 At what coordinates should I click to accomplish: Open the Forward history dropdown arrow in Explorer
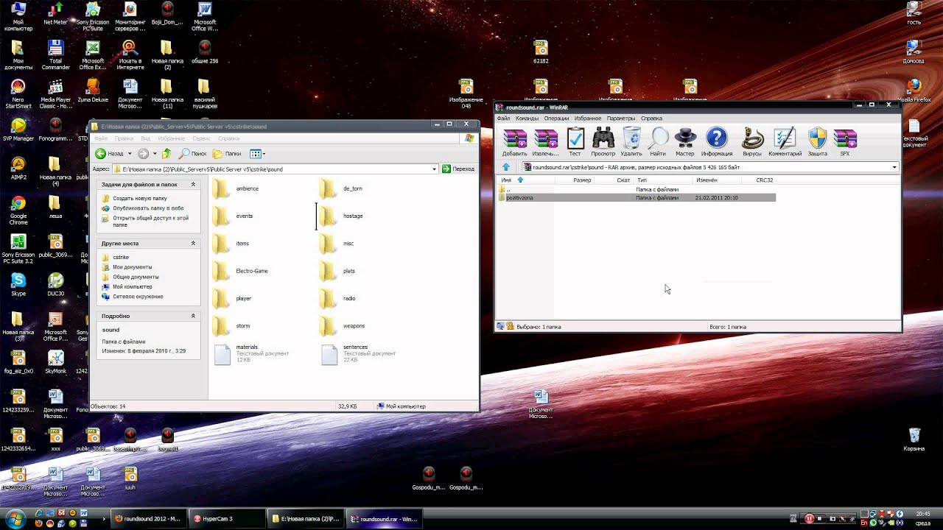coord(154,154)
